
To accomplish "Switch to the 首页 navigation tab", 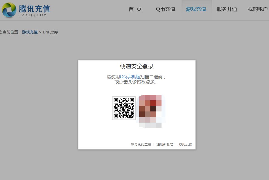I will click(135, 9).
